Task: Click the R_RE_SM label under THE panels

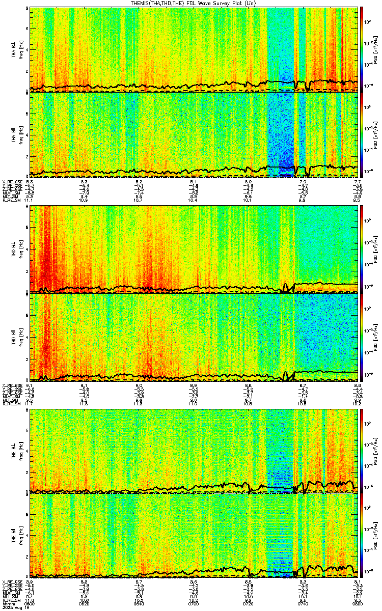Action: [11, 600]
